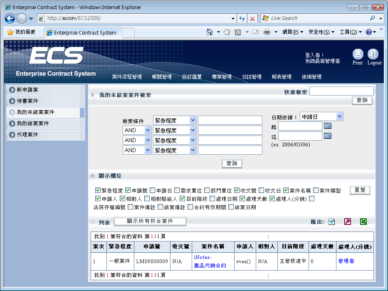Open address bar URL history dropdown
The image size is (388, 291).
233,19
